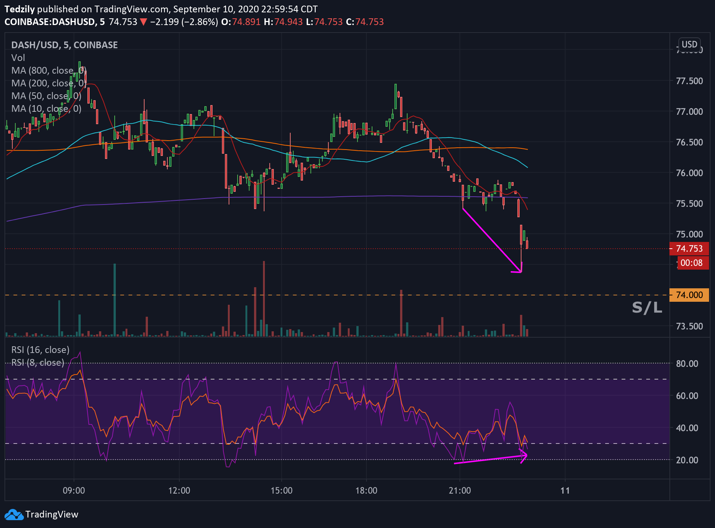The height and width of the screenshot is (528, 715).
Task: Click the O:74.891 open value
Action: [241, 22]
